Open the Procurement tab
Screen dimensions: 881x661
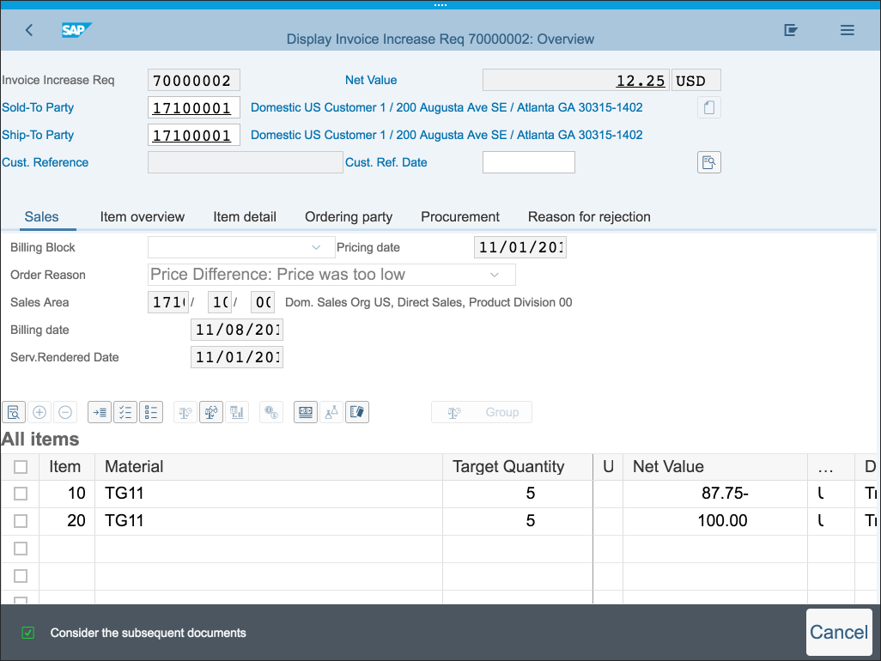point(460,217)
